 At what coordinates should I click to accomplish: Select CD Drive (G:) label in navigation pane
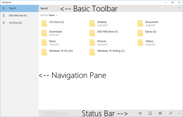coord(15,23)
